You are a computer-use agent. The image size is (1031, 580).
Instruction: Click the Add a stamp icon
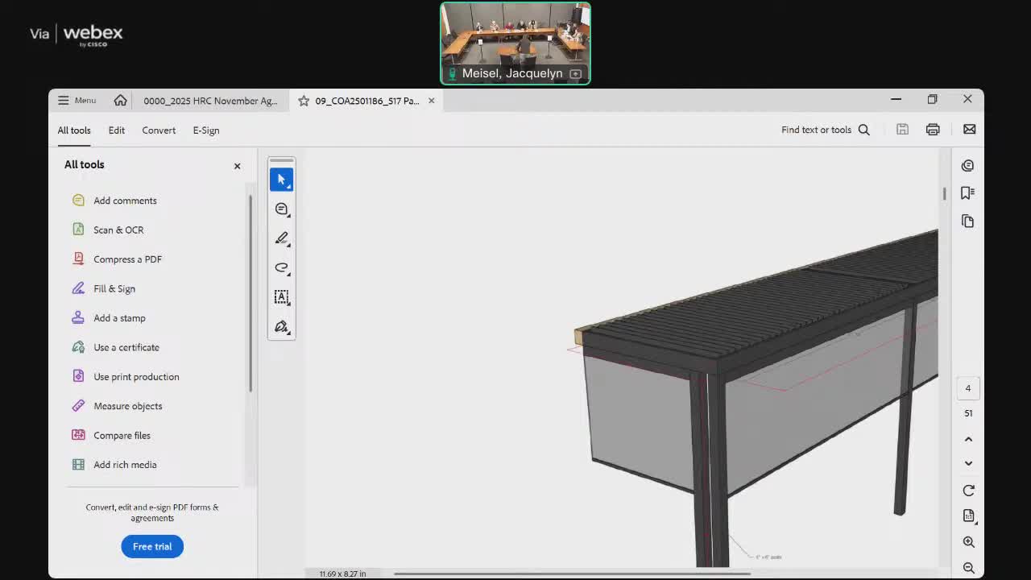78,318
